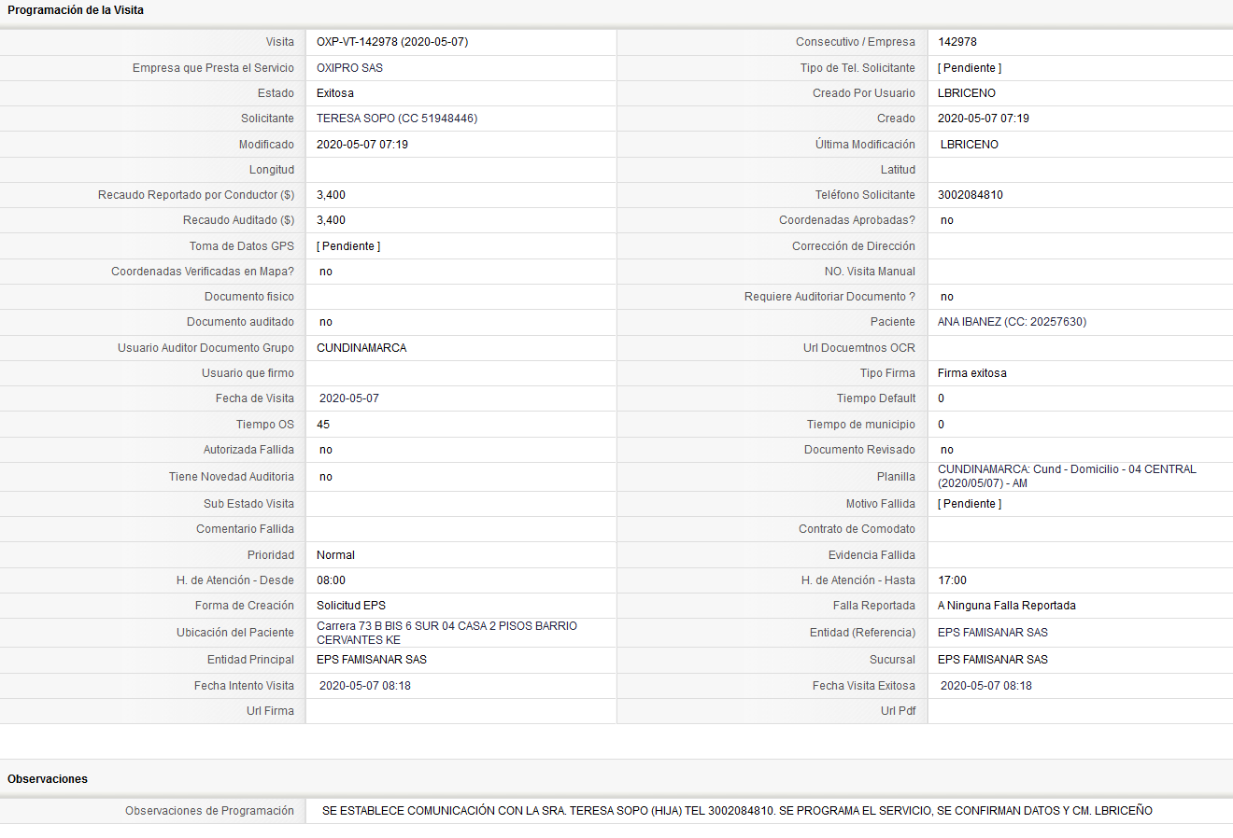Select the patient address Carrera 73 B BIS
The image size is (1233, 838).
[446, 633]
